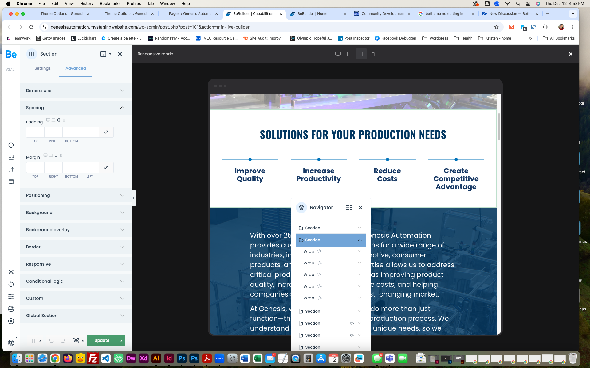Click the desktop responsive mode icon

338,54
